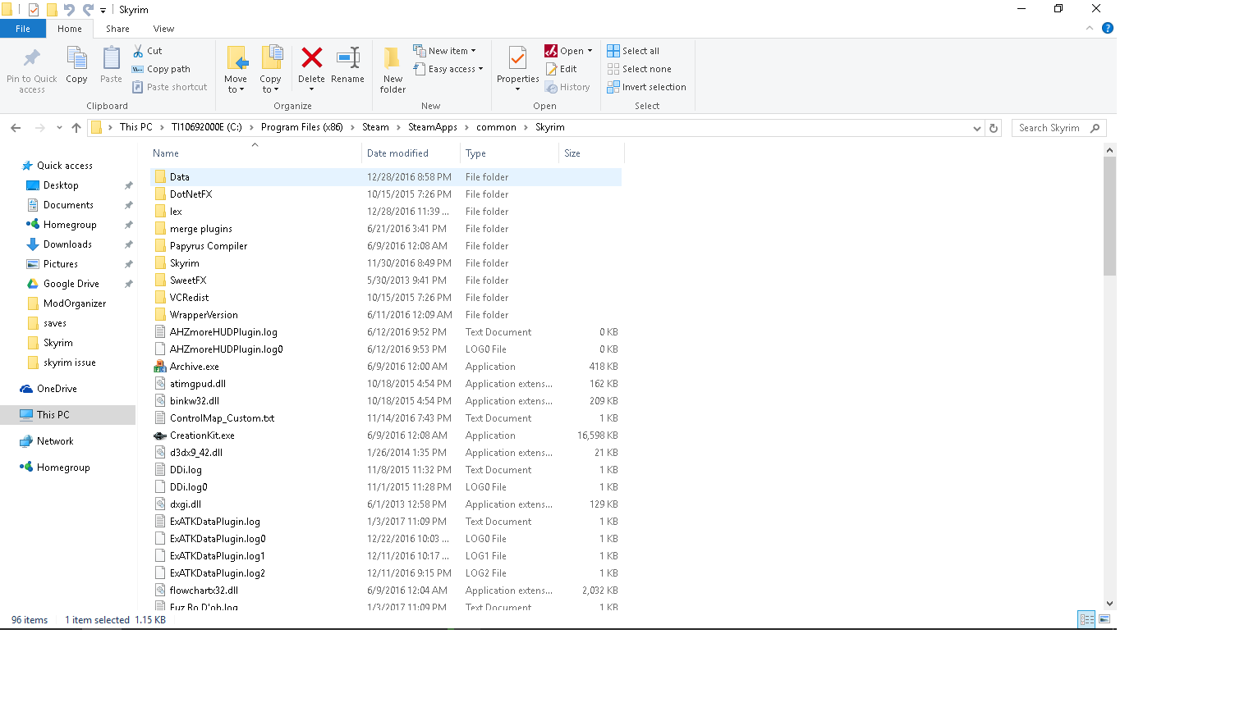This screenshot has height=707, width=1258.
Task: Click the Refresh button by address bar
Action: 994,128
